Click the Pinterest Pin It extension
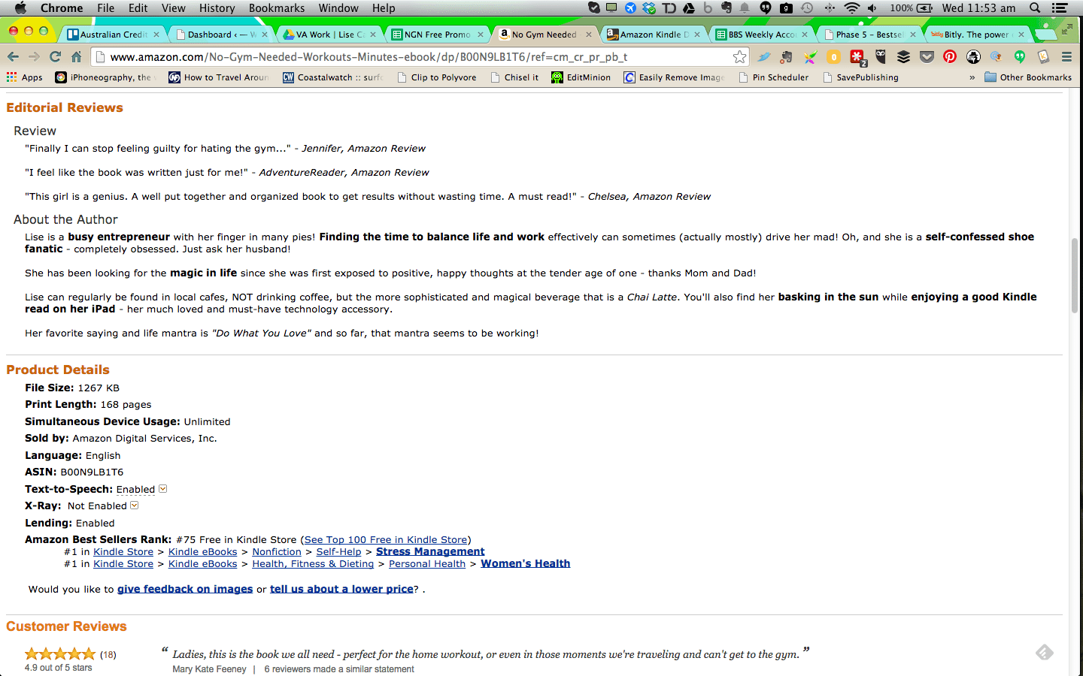Screen dimensions: 1083x676 tap(950, 56)
